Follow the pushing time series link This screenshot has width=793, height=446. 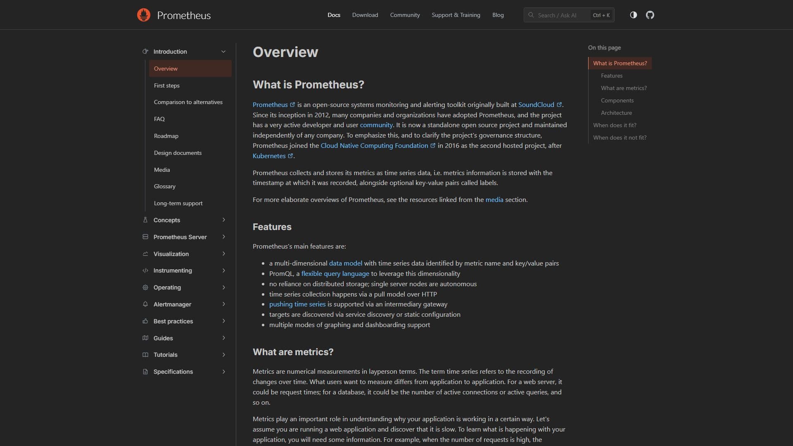[297, 304]
